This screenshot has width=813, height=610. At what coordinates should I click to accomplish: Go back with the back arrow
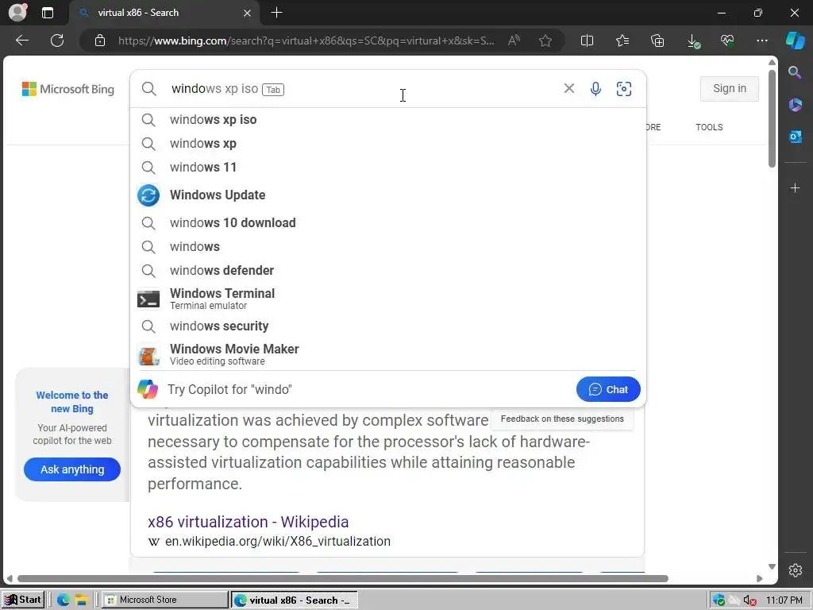[x=22, y=41]
